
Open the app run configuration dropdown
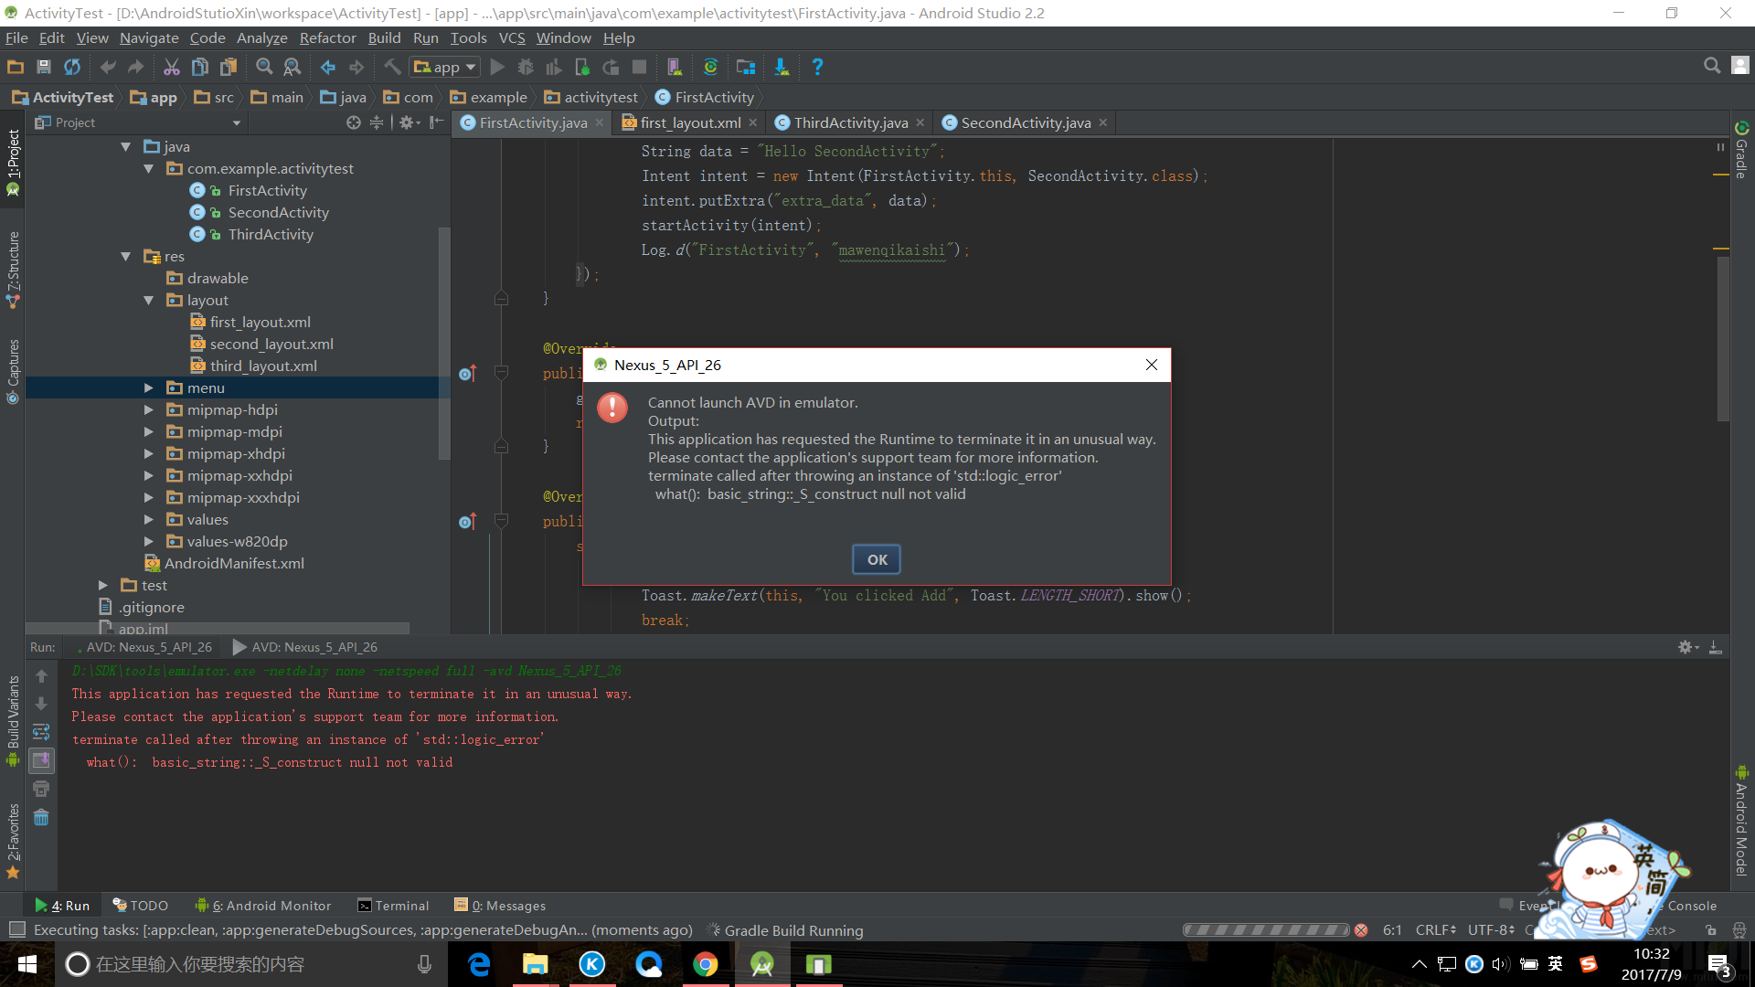point(445,67)
